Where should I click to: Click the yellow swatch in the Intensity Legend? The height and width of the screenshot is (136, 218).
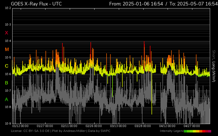(195, 131)
